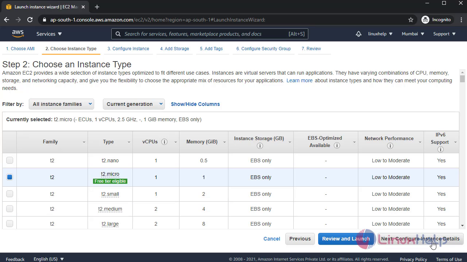Click the t2.micro type name

click(110, 174)
